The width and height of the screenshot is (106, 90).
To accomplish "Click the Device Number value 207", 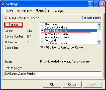I will [x=29, y=36].
